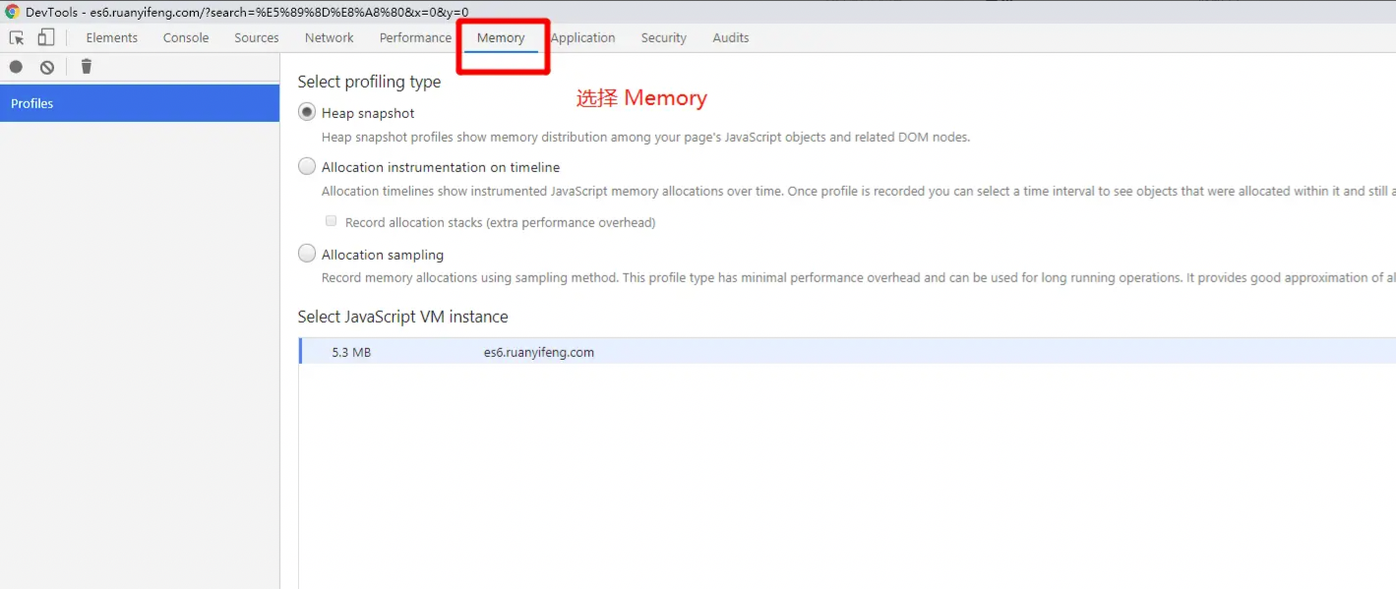This screenshot has height=589, width=1396.
Task: Open the Application tab
Action: click(x=583, y=37)
